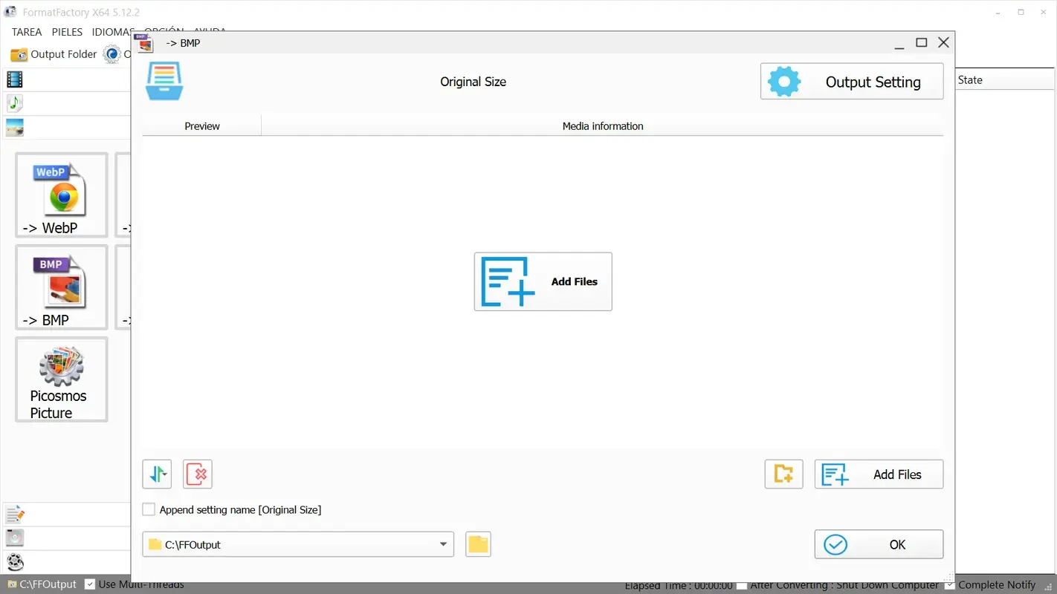1057x594 pixels.
Task: Switch to the Picture category sidebar icon
Action: (x=13, y=127)
